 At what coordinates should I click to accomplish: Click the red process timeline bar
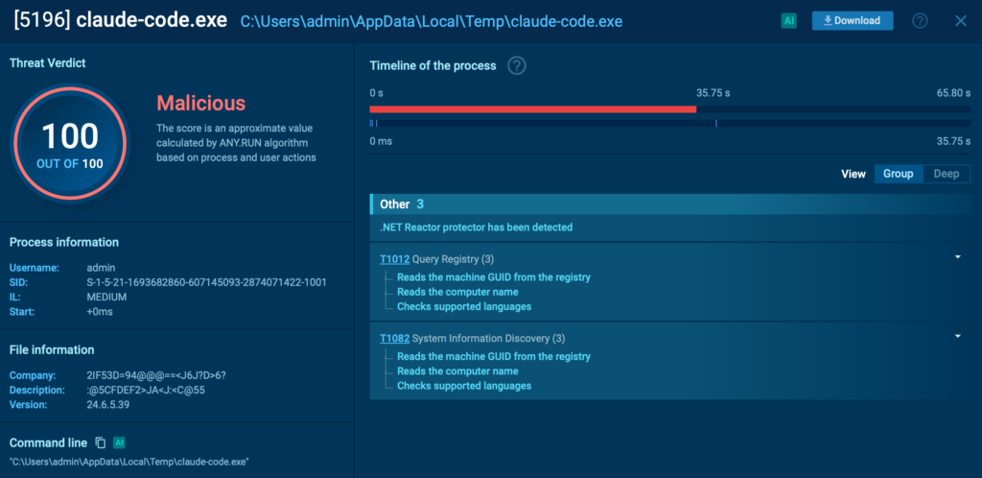533,109
